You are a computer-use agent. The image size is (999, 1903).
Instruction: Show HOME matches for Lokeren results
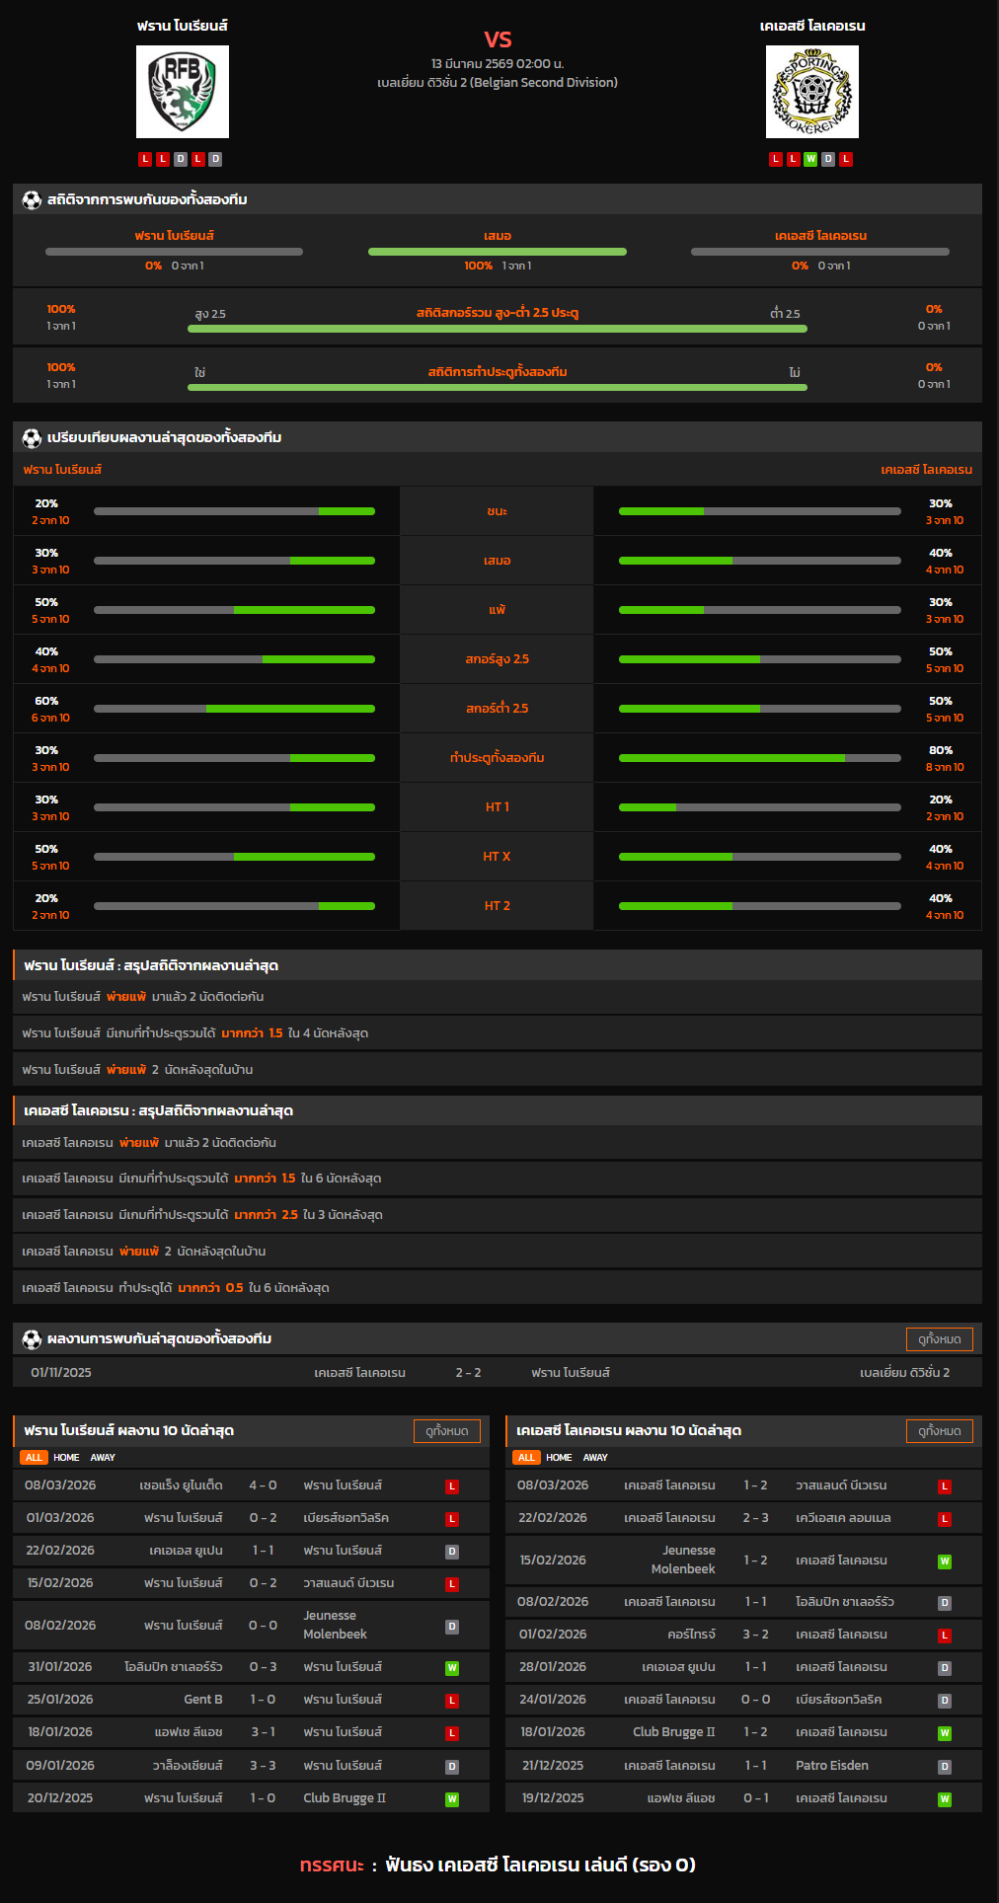559,1458
